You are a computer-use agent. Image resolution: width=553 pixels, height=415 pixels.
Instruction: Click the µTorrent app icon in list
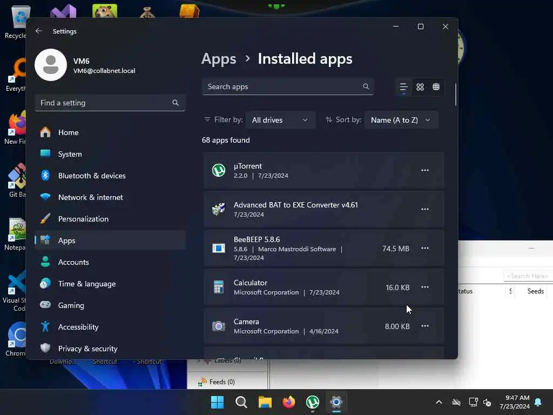(219, 170)
